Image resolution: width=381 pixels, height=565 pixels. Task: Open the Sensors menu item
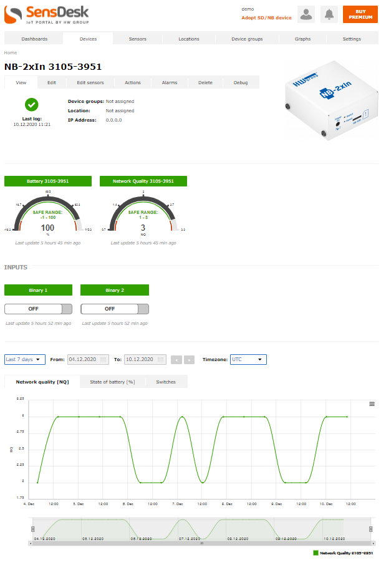click(x=138, y=39)
